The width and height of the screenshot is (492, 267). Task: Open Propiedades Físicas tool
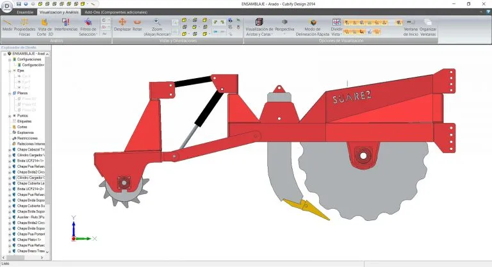[x=25, y=26]
